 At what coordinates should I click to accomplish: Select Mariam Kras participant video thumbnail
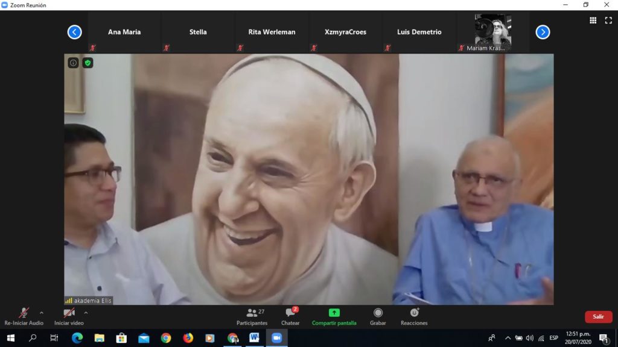tap(492, 33)
